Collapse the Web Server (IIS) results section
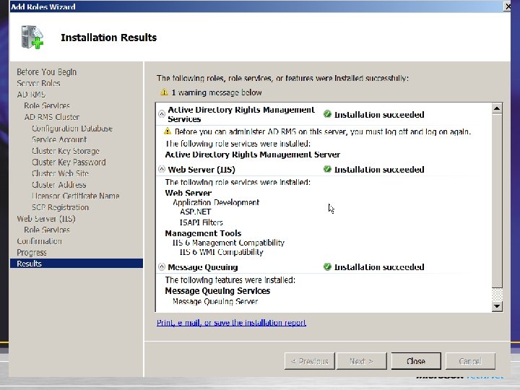The height and width of the screenshot is (390, 520). [x=162, y=169]
